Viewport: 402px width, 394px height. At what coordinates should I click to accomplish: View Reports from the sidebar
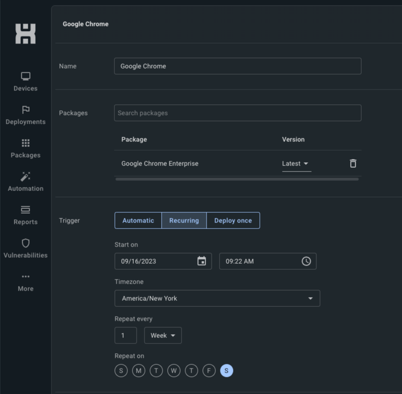pyautogui.click(x=25, y=215)
